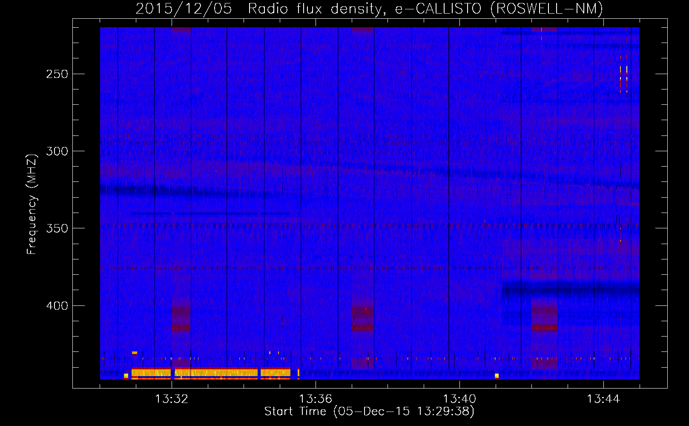The width and height of the screenshot is (689, 426).
Task: Click the 350 frequency tick label
Action: point(57,228)
